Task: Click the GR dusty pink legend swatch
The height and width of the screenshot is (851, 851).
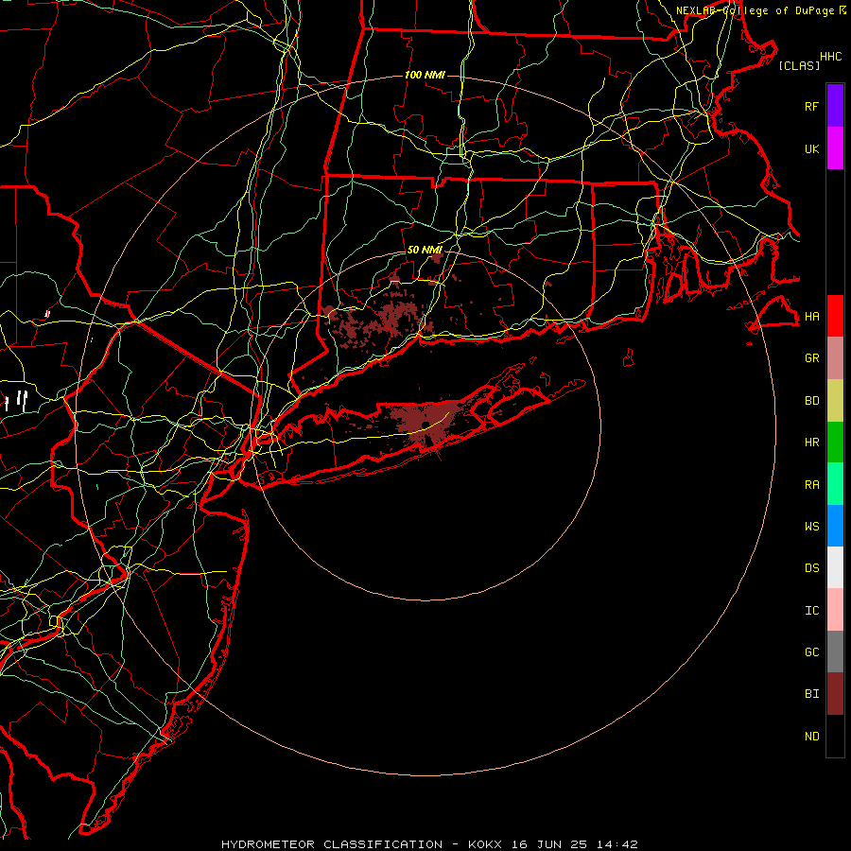Action: coord(835,358)
